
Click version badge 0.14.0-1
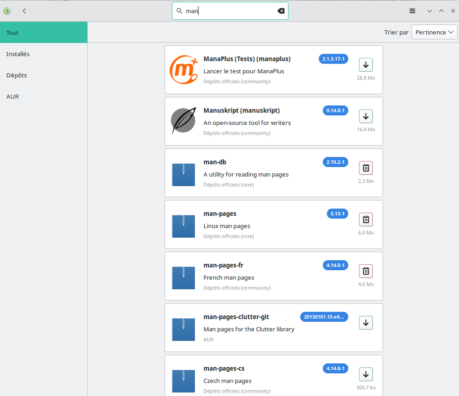(x=335, y=110)
